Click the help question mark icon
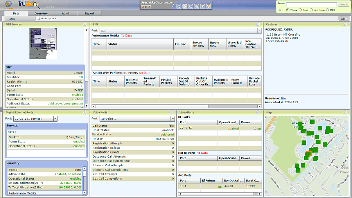Viewport: 352px width, 198px height. (x=203, y=7)
